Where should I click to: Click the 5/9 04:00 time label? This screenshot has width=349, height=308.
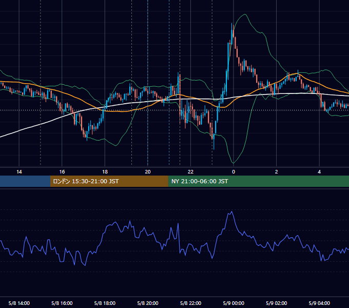(319, 303)
